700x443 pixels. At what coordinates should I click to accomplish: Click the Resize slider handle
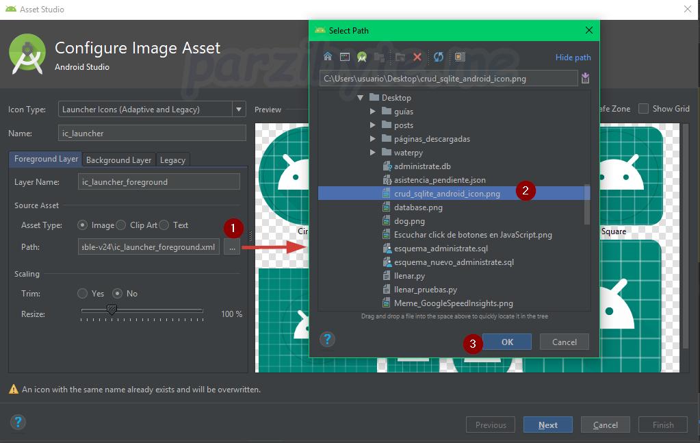pos(112,310)
